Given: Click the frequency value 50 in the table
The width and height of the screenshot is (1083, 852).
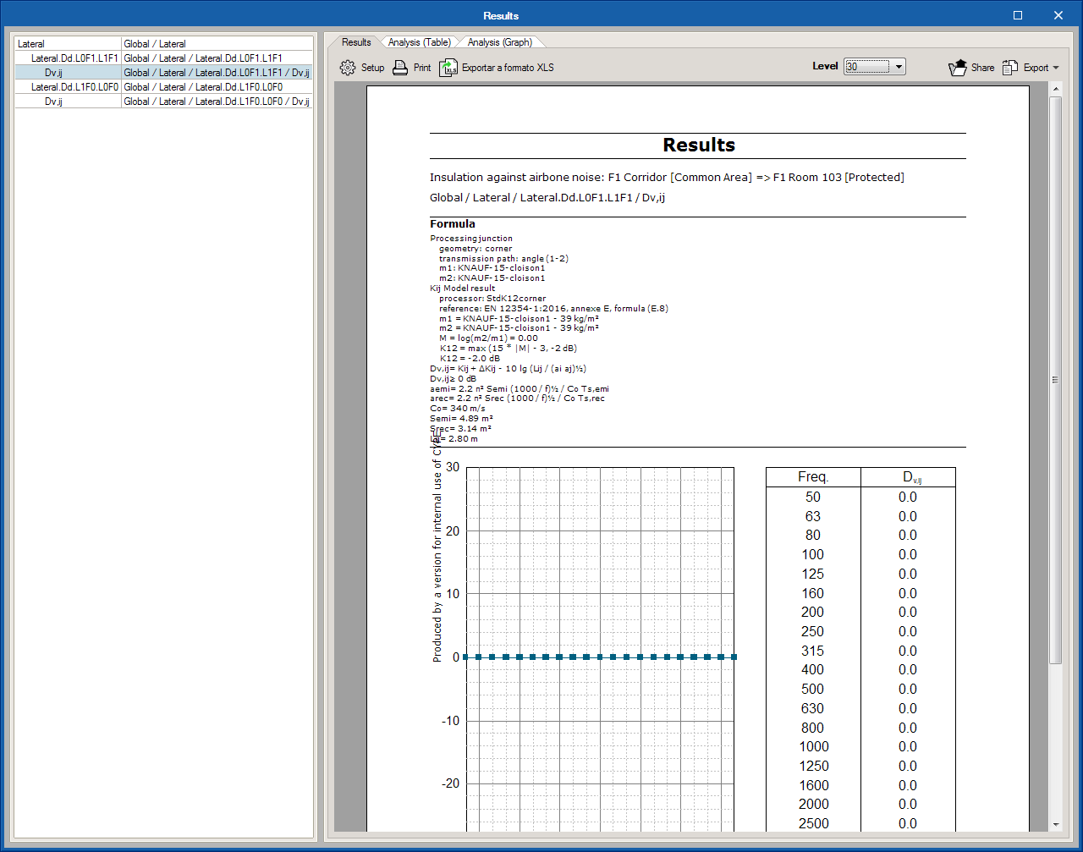Looking at the screenshot, I should coord(813,497).
